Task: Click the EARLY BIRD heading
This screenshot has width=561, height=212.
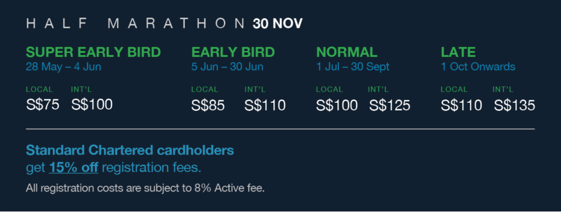Action: 233,52
